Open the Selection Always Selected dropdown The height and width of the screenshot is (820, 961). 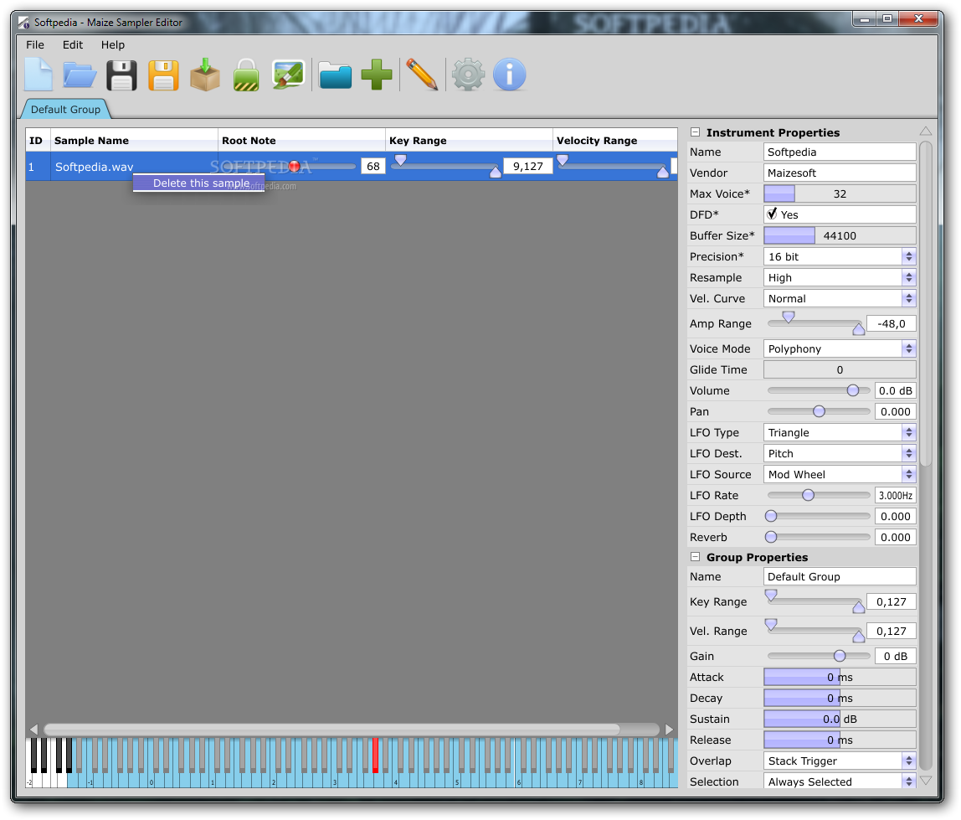(x=840, y=781)
